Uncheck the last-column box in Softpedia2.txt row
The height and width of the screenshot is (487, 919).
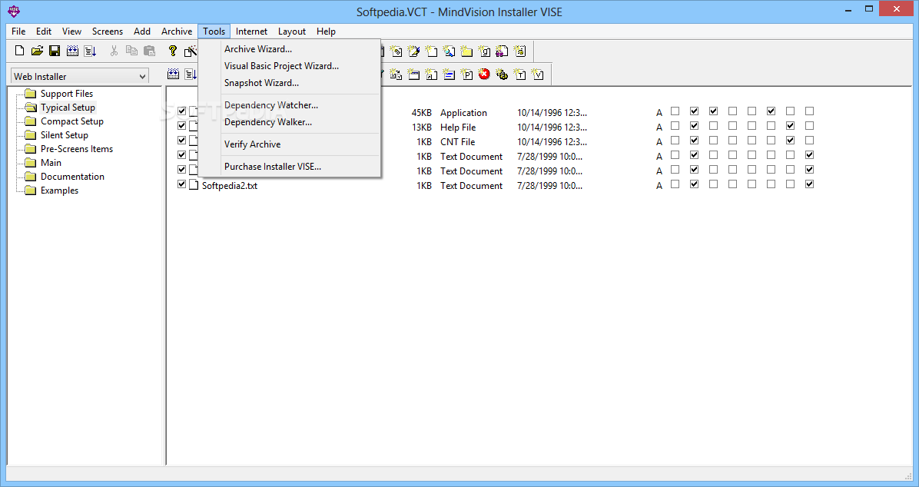(x=809, y=184)
